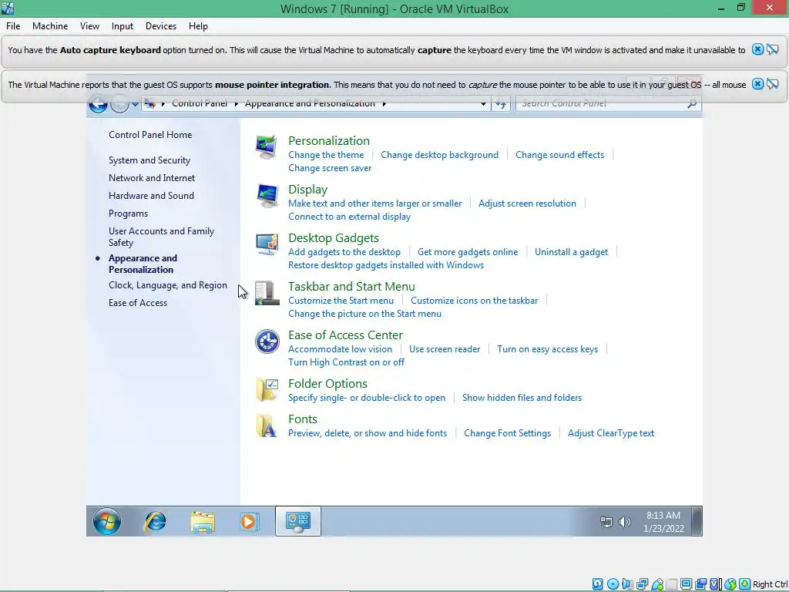789x592 pixels.
Task: Suppress the Auto capture keyboard message permanently
Action: pyautogui.click(x=773, y=49)
